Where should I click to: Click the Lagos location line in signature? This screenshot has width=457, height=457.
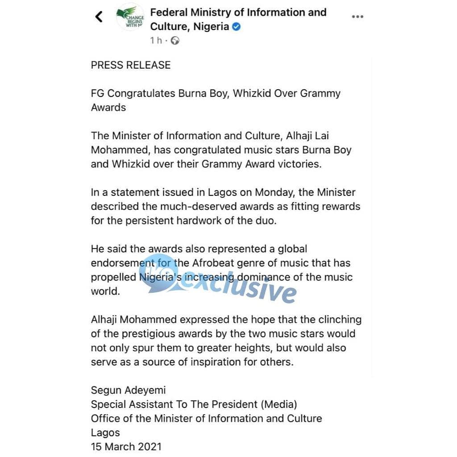[x=105, y=433]
